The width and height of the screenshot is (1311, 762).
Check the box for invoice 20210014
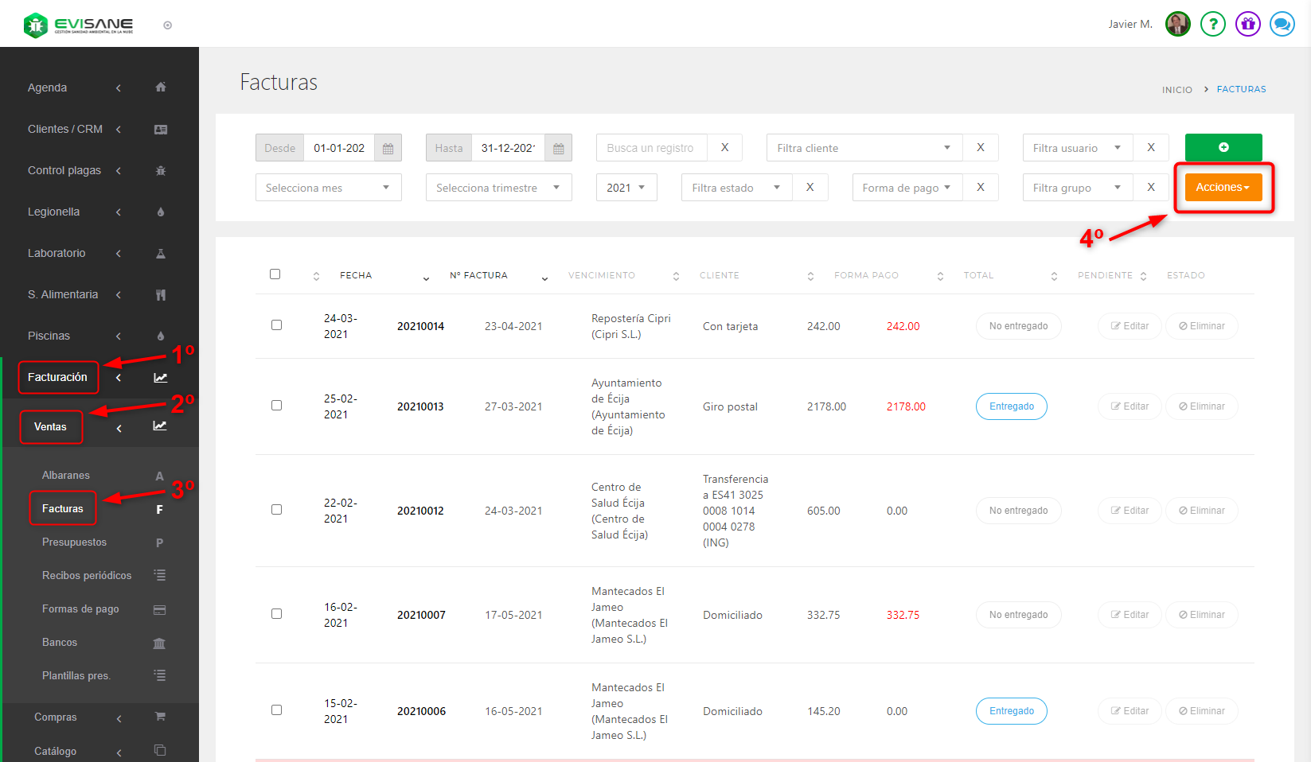coord(276,325)
